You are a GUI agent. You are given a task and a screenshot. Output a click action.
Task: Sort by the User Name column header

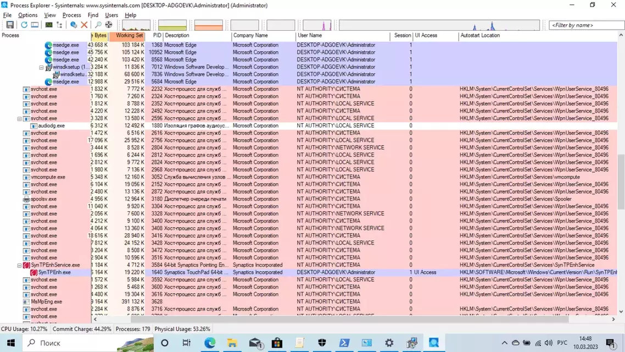point(343,36)
